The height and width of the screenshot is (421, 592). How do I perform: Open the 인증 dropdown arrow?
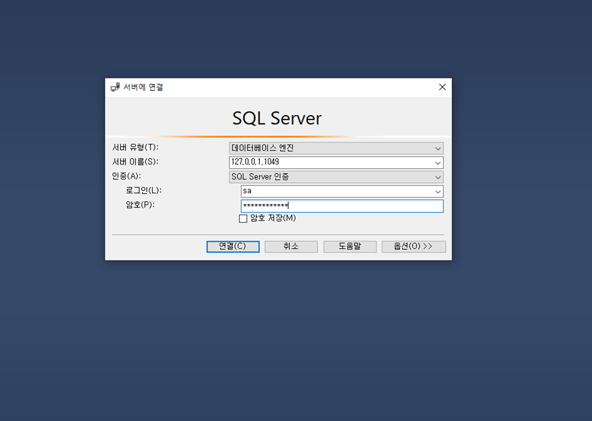[x=438, y=177]
